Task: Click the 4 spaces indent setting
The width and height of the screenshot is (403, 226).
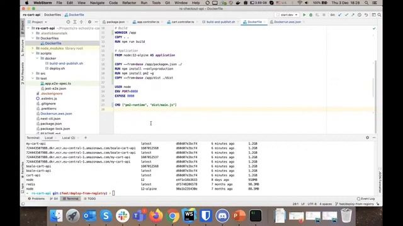Action: click(x=326, y=204)
